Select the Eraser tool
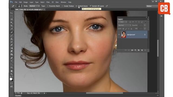Screen dimensions: 173x97 pyautogui.click(x=11, y=45)
